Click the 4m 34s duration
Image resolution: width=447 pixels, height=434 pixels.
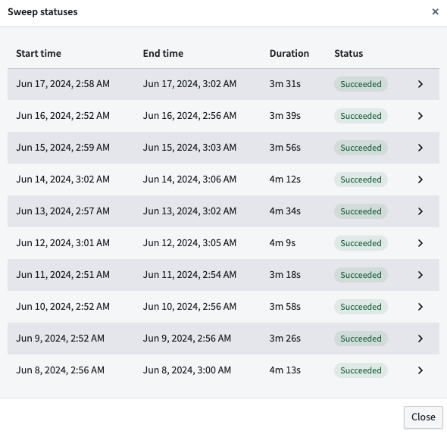coord(285,211)
